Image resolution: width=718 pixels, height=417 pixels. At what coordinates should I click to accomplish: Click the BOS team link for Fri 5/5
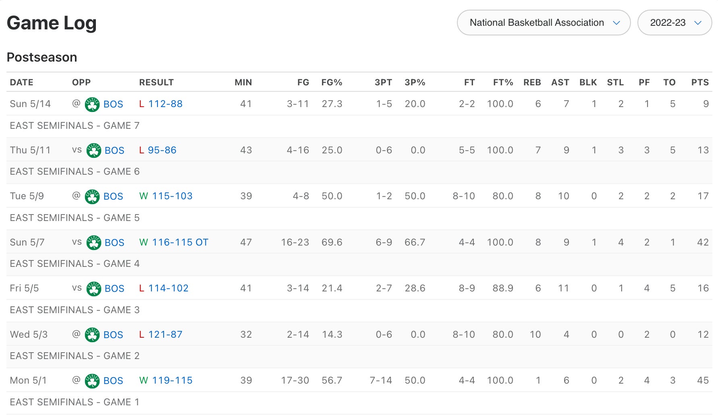[x=114, y=289]
